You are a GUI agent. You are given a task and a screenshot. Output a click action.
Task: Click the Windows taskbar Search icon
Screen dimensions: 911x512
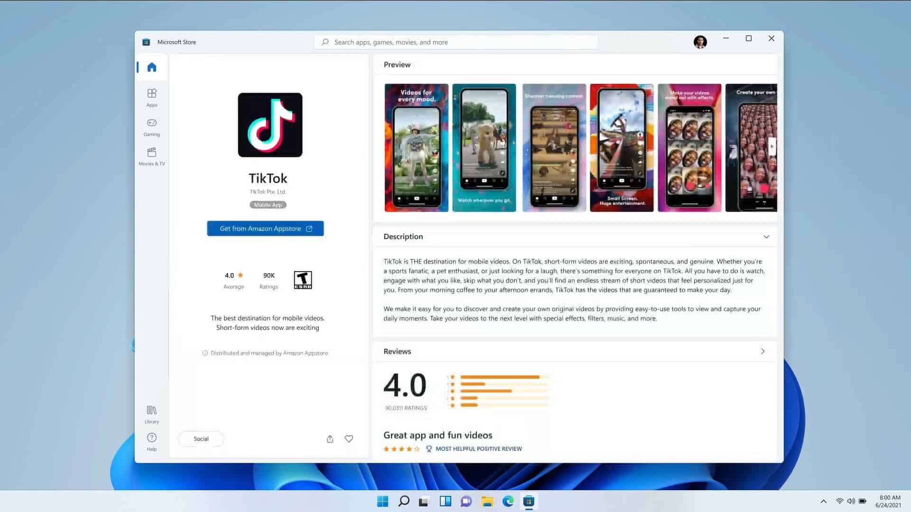point(403,501)
